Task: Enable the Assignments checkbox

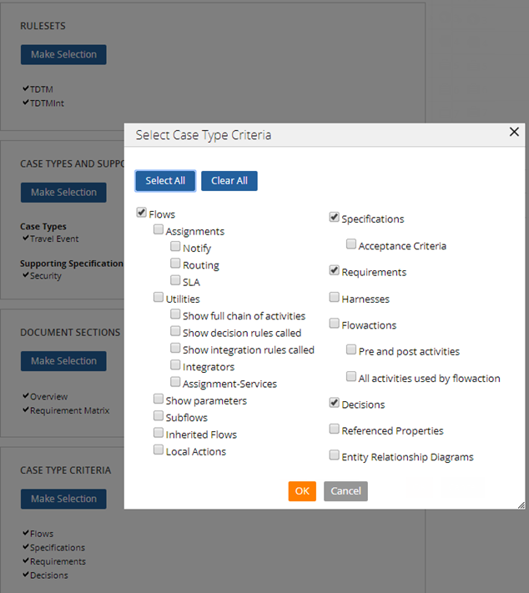Action: [159, 230]
